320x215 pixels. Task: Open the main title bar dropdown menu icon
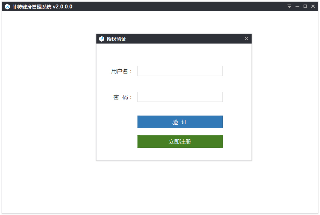click(x=289, y=6)
